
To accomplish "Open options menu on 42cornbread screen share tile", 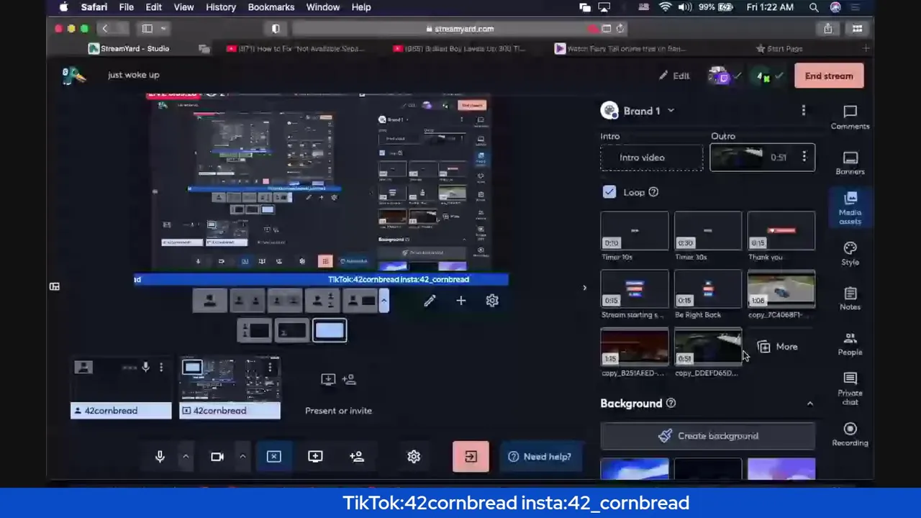I will pos(270,367).
